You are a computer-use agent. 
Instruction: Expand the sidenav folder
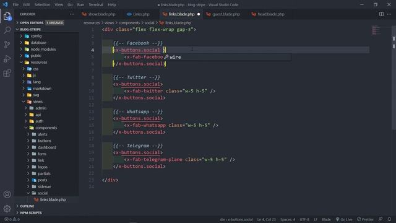46,186
